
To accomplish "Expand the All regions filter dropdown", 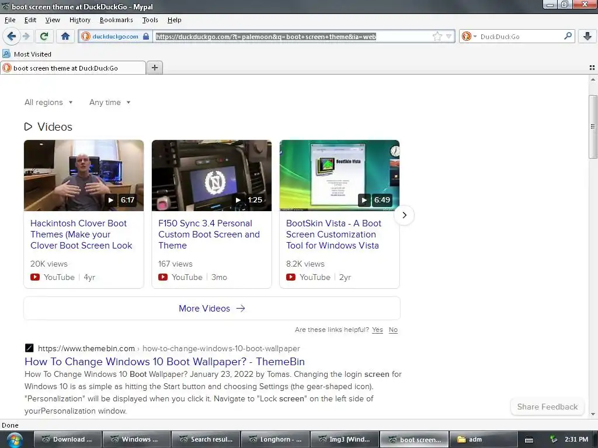I will pyautogui.click(x=48, y=102).
